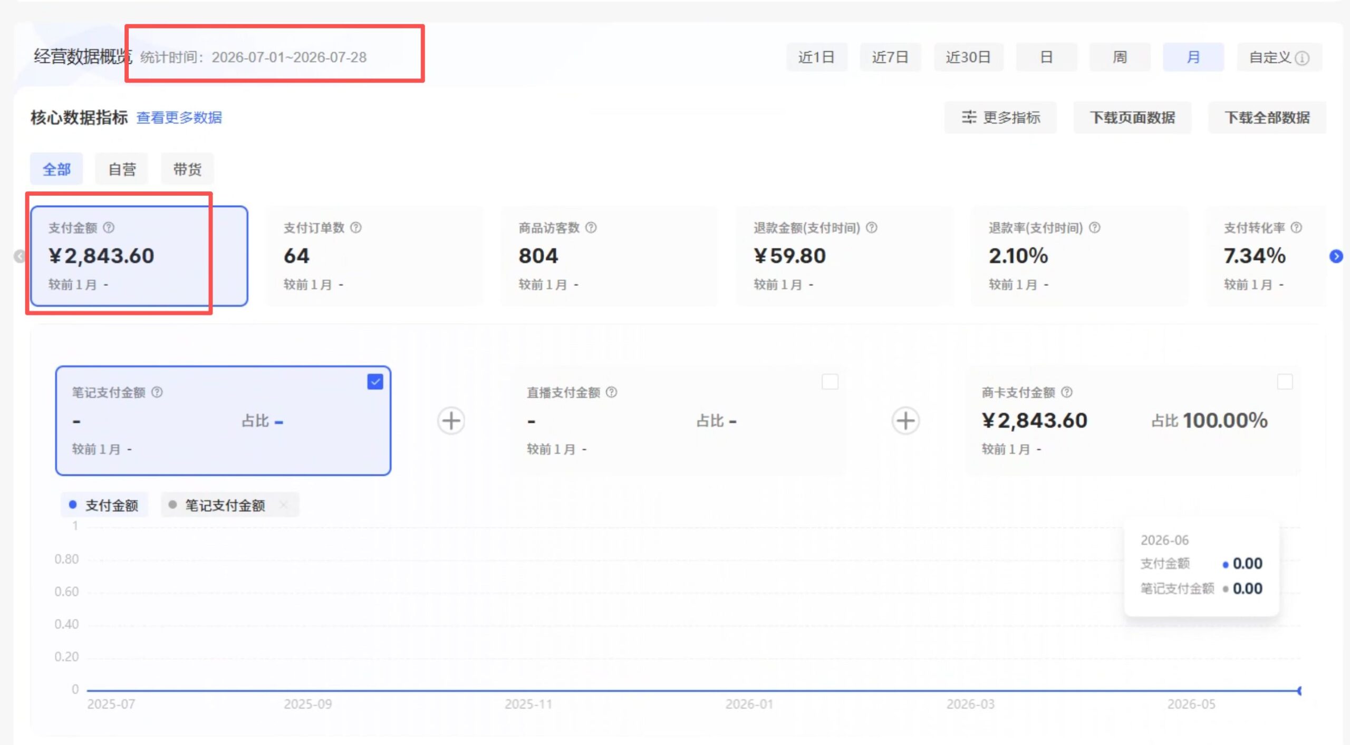Uncheck the 笔记支付金额 checkbox
Image resolution: width=1350 pixels, height=745 pixels.
[x=375, y=382]
